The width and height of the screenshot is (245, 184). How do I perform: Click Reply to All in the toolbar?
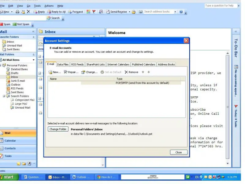pyautogui.click(x=57, y=12)
